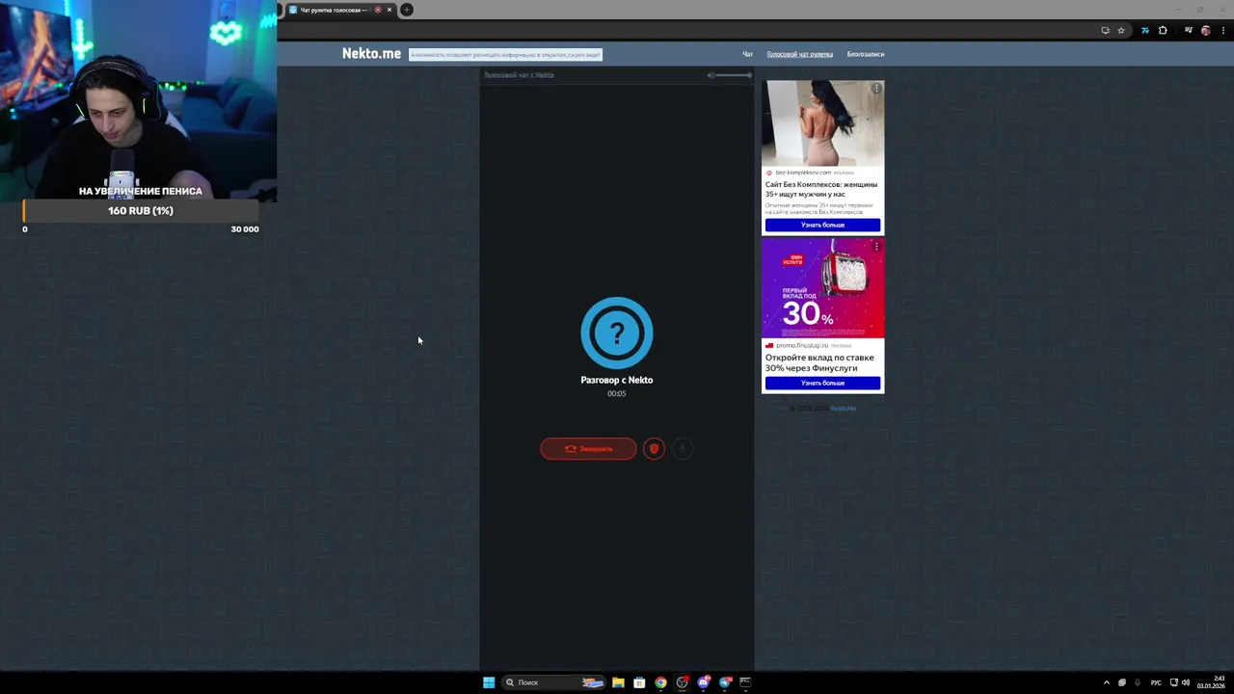1234x694 pixels.
Task: Open Microsoft Store from taskbar
Action: click(639, 682)
